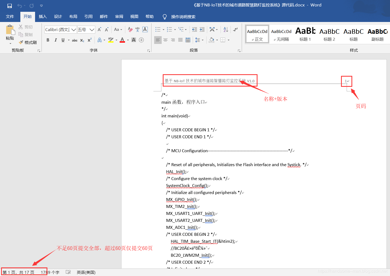Apply the 标题 1 style

pyautogui.click(x=305, y=34)
